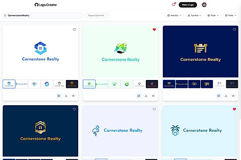Favorite the flamingo logo
The image size is (241, 160).
154,109
